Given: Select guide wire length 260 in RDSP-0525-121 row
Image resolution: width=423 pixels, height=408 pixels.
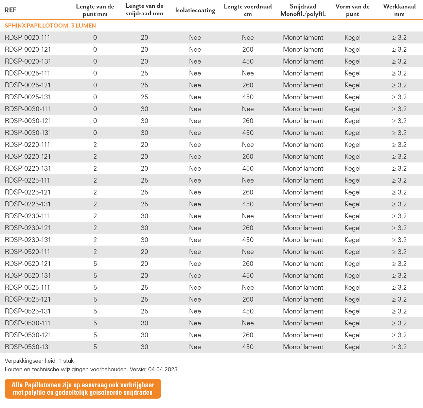Looking at the screenshot, I should pyautogui.click(x=248, y=299).
